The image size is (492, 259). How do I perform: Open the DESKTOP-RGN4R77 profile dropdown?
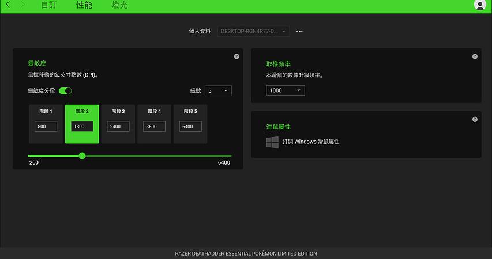pos(253,31)
